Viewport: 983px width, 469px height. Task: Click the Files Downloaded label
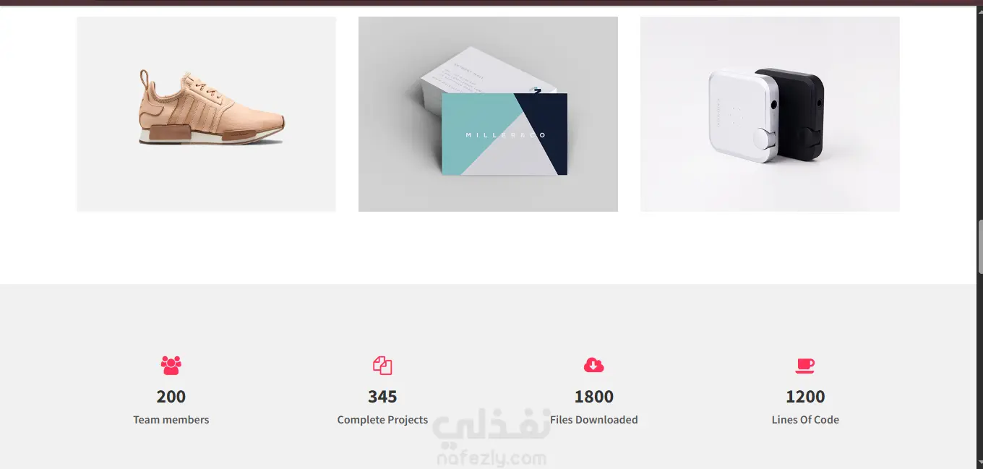click(594, 420)
